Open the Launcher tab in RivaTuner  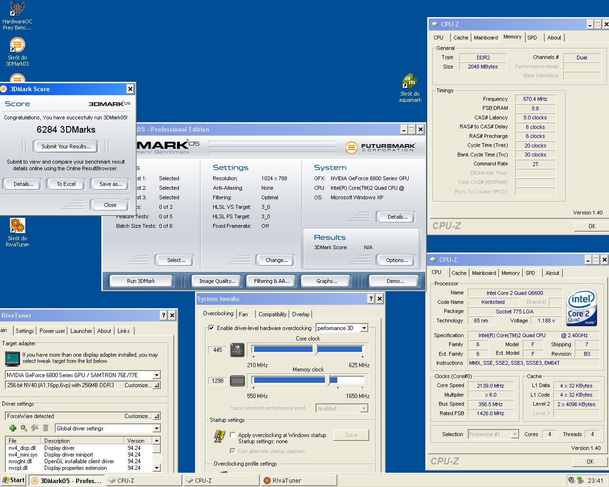click(x=81, y=331)
